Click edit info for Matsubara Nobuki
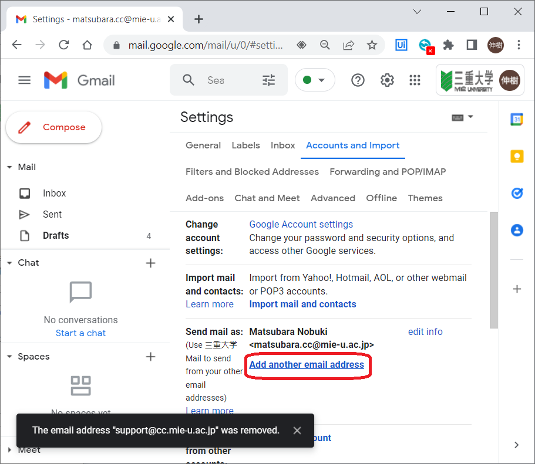535x464 pixels. [x=425, y=331]
